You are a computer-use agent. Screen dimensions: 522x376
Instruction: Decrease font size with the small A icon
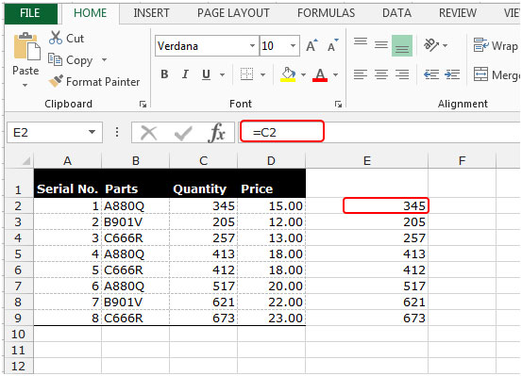pyautogui.click(x=332, y=45)
